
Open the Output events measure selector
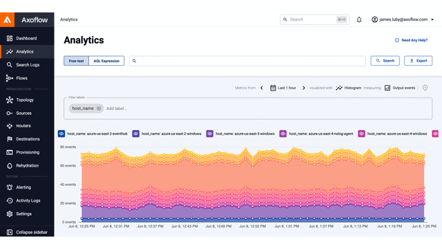400,88
